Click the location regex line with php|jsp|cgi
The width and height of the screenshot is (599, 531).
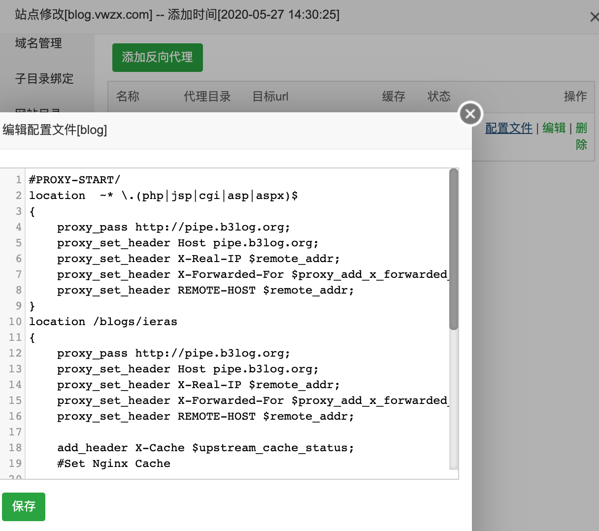163,196
